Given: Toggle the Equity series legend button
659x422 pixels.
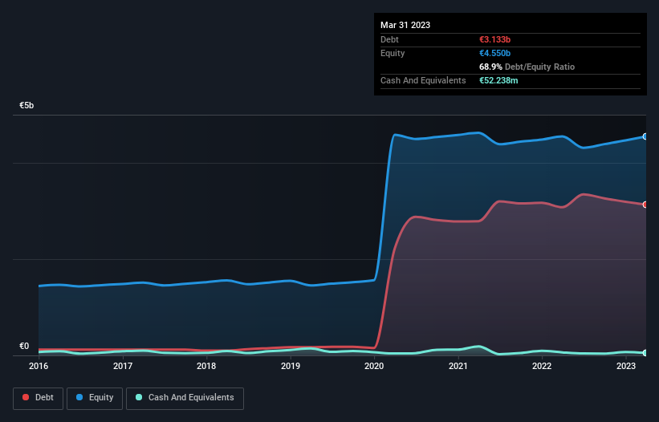Looking at the screenshot, I should (95, 398).
